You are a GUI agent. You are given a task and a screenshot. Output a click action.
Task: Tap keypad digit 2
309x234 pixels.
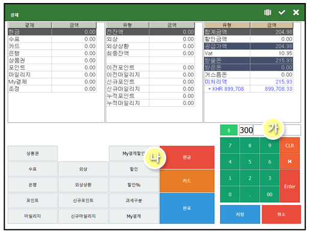(x=250, y=178)
